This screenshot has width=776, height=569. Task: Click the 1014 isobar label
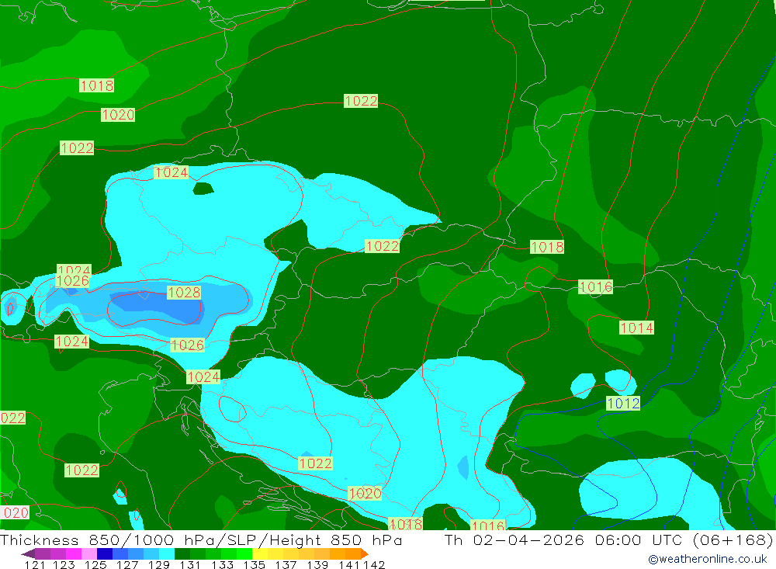[636, 328]
